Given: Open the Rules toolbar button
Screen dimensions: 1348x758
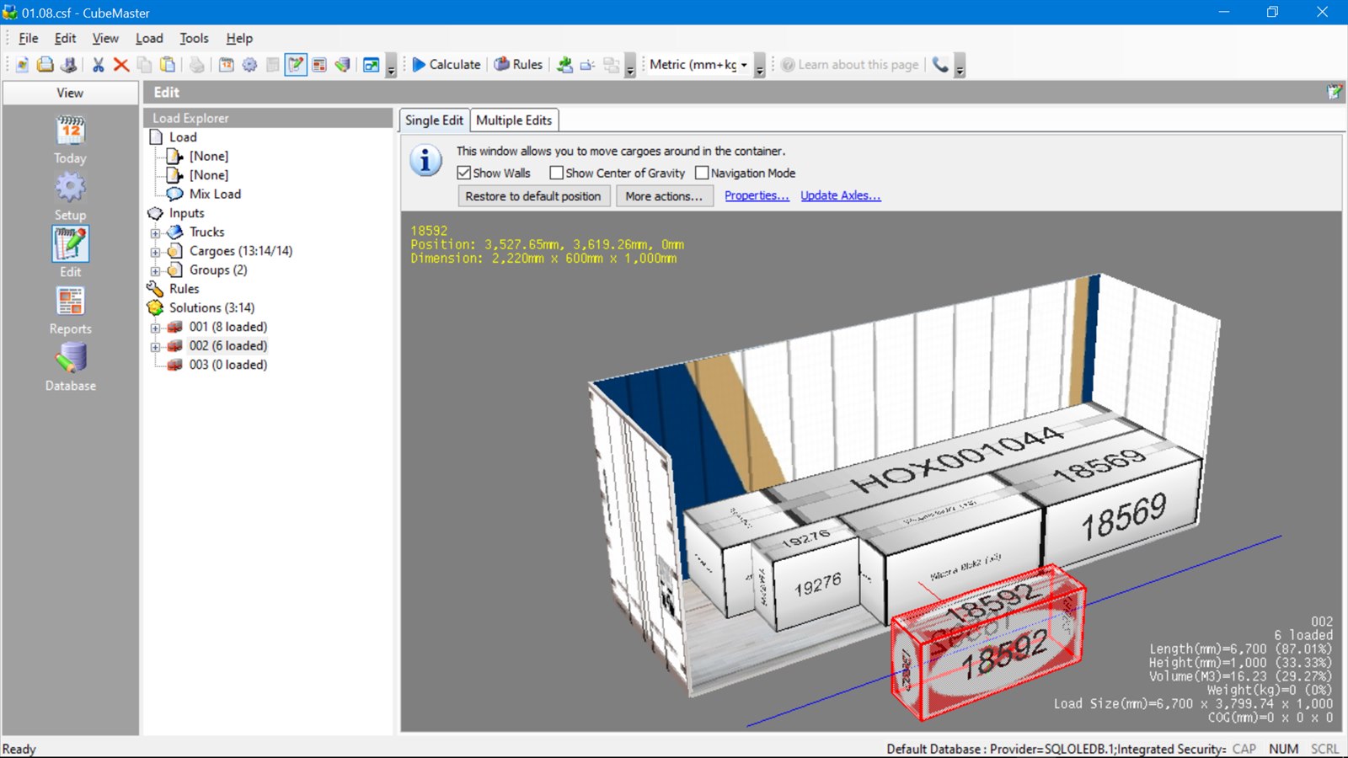Looking at the screenshot, I should tap(518, 65).
